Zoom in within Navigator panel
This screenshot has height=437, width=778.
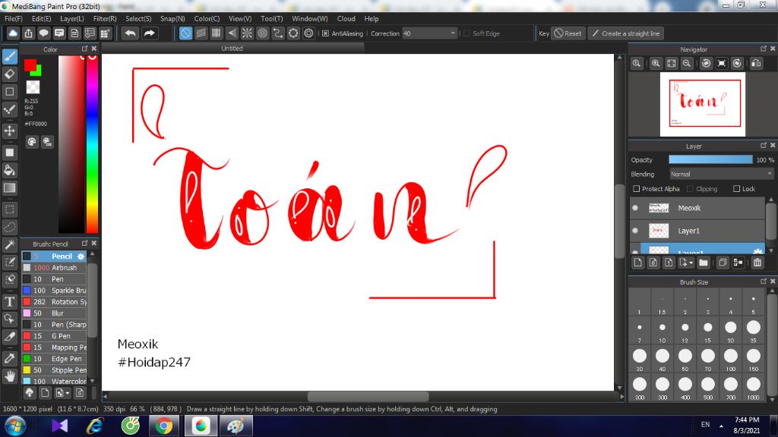656,63
